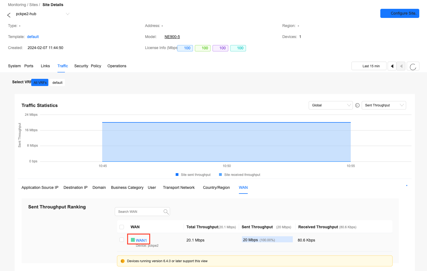
Task: Open the NE900-5 model link
Action: (x=172, y=37)
